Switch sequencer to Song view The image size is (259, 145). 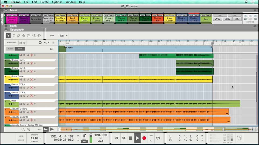click(x=20, y=49)
